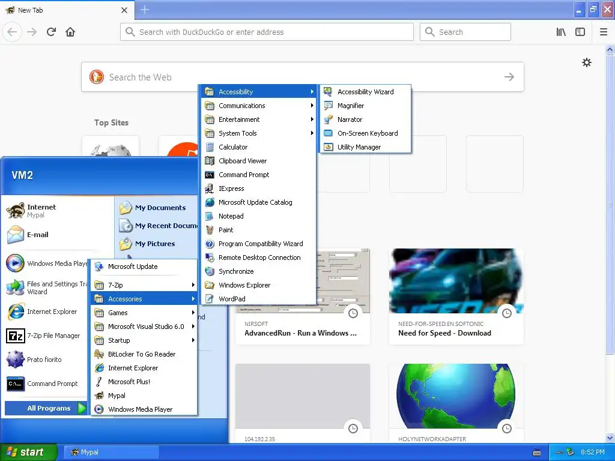Open My Documents

coord(157,208)
